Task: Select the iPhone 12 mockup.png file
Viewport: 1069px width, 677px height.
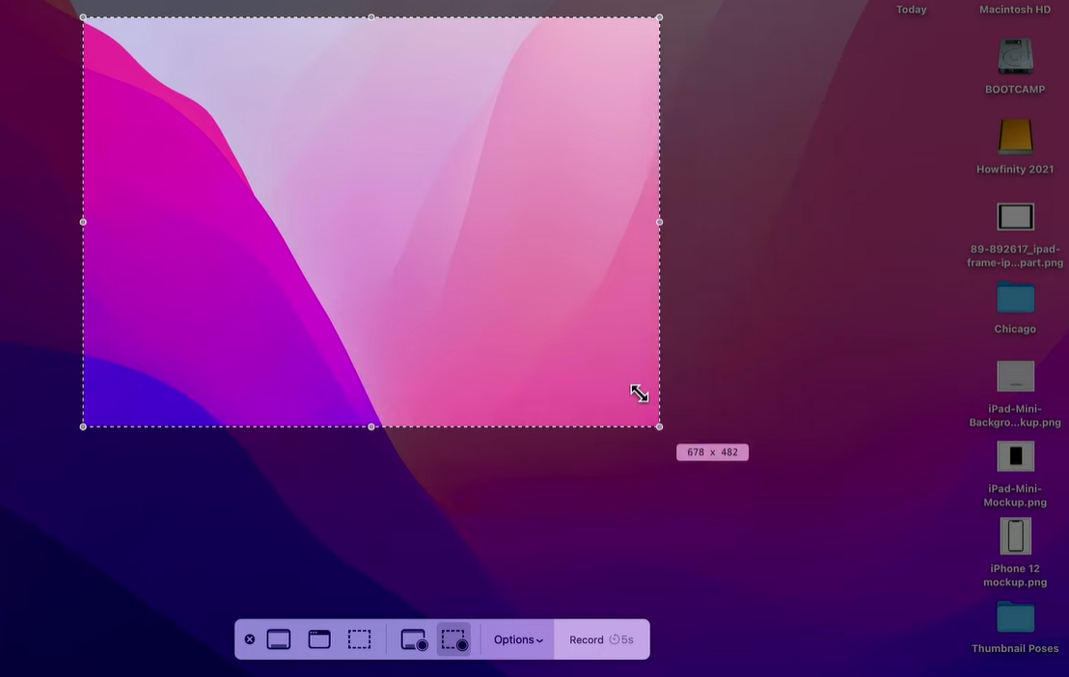Action: pyautogui.click(x=1015, y=536)
